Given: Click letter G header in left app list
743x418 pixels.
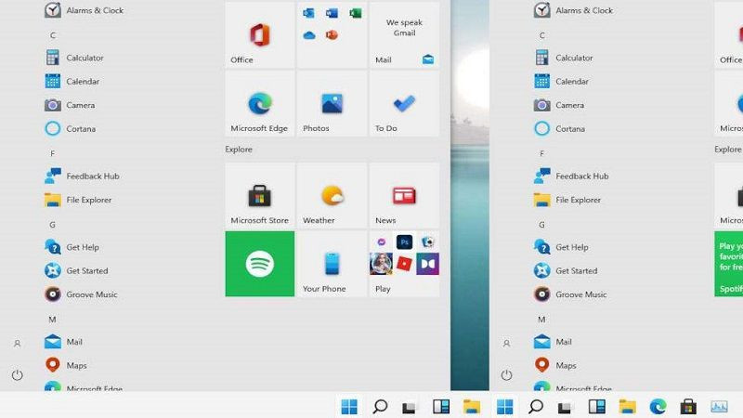Looking at the screenshot, I should tap(53, 225).
